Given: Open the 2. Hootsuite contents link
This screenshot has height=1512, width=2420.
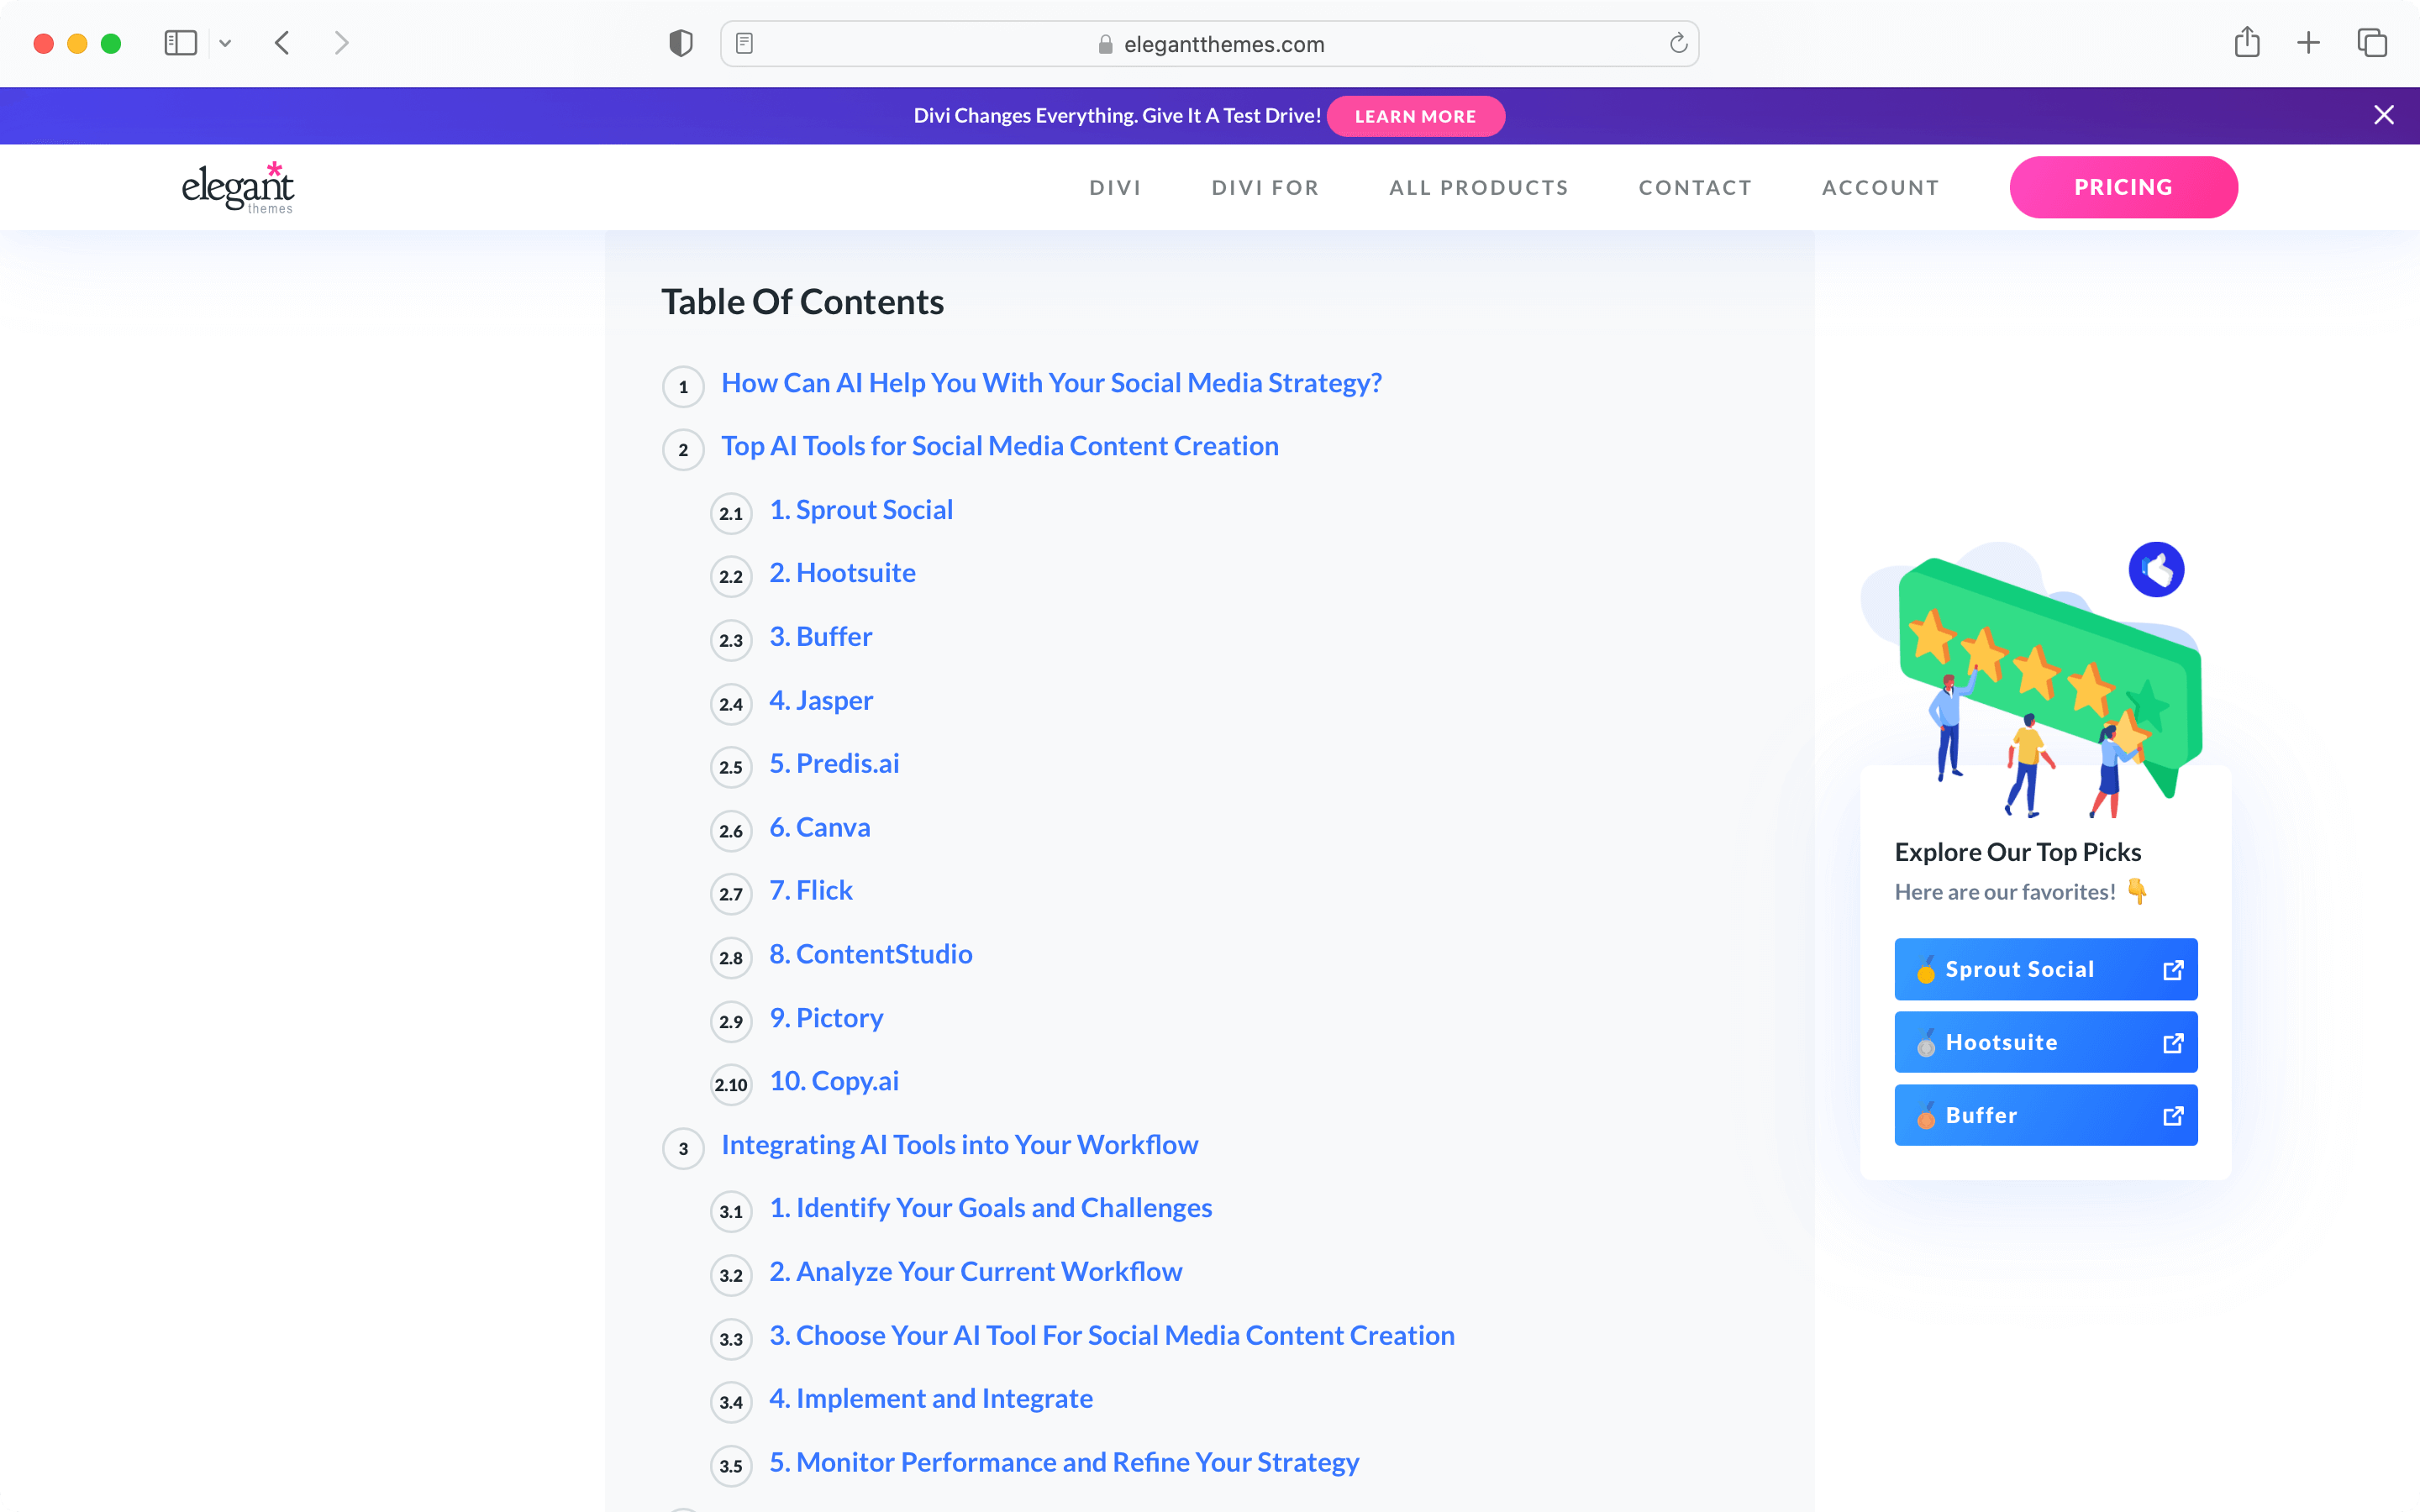Looking at the screenshot, I should tap(842, 573).
